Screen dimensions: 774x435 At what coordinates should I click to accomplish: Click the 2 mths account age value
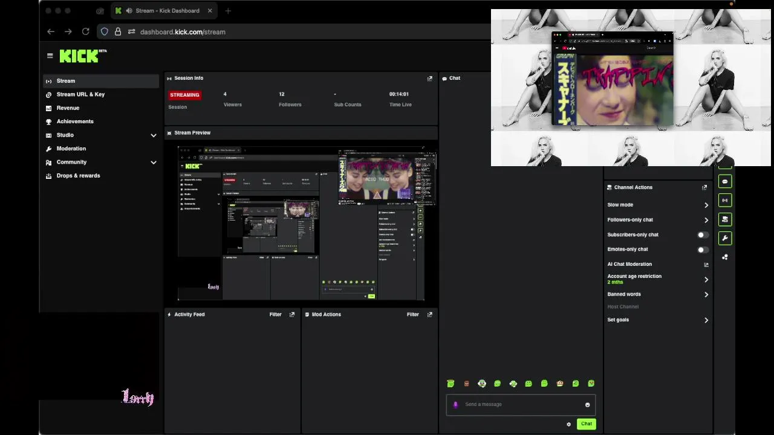[x=615, y=282]
